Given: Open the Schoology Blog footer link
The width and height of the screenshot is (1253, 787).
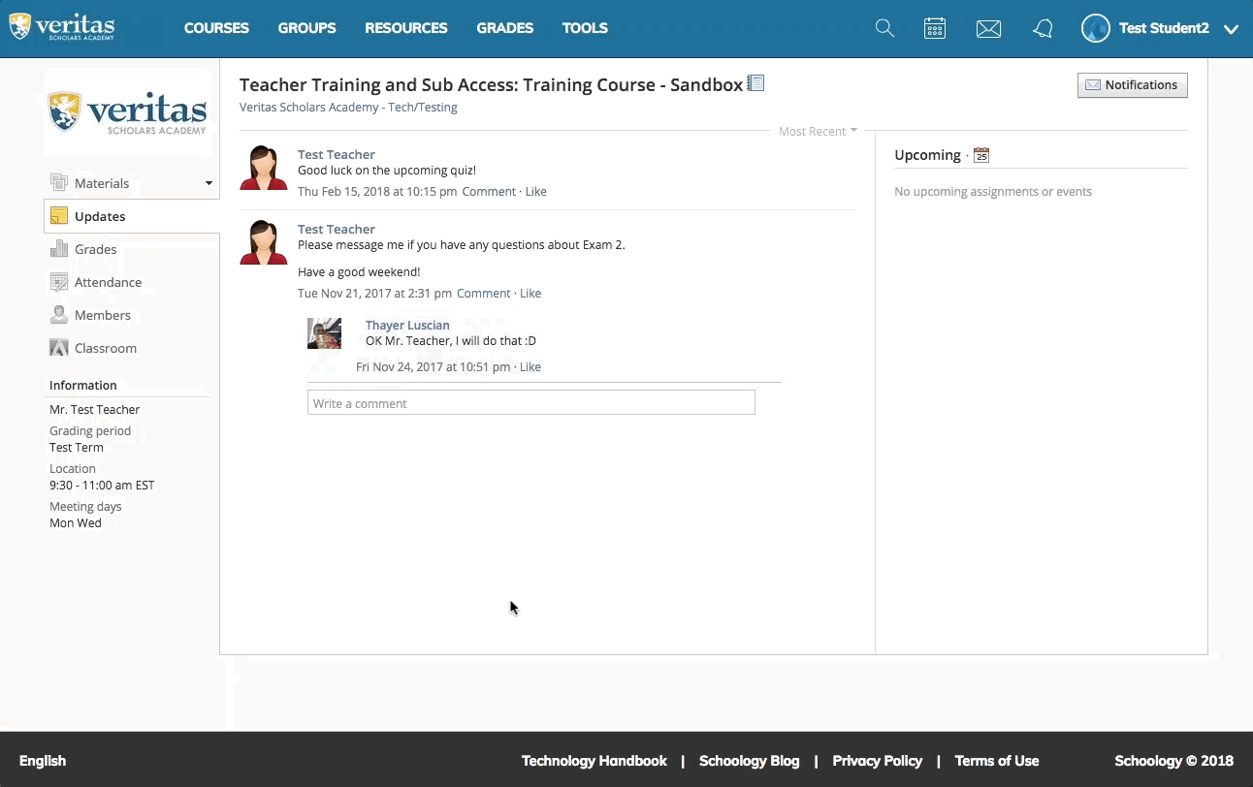Looking at the screenshot, I should coord(750,761).
